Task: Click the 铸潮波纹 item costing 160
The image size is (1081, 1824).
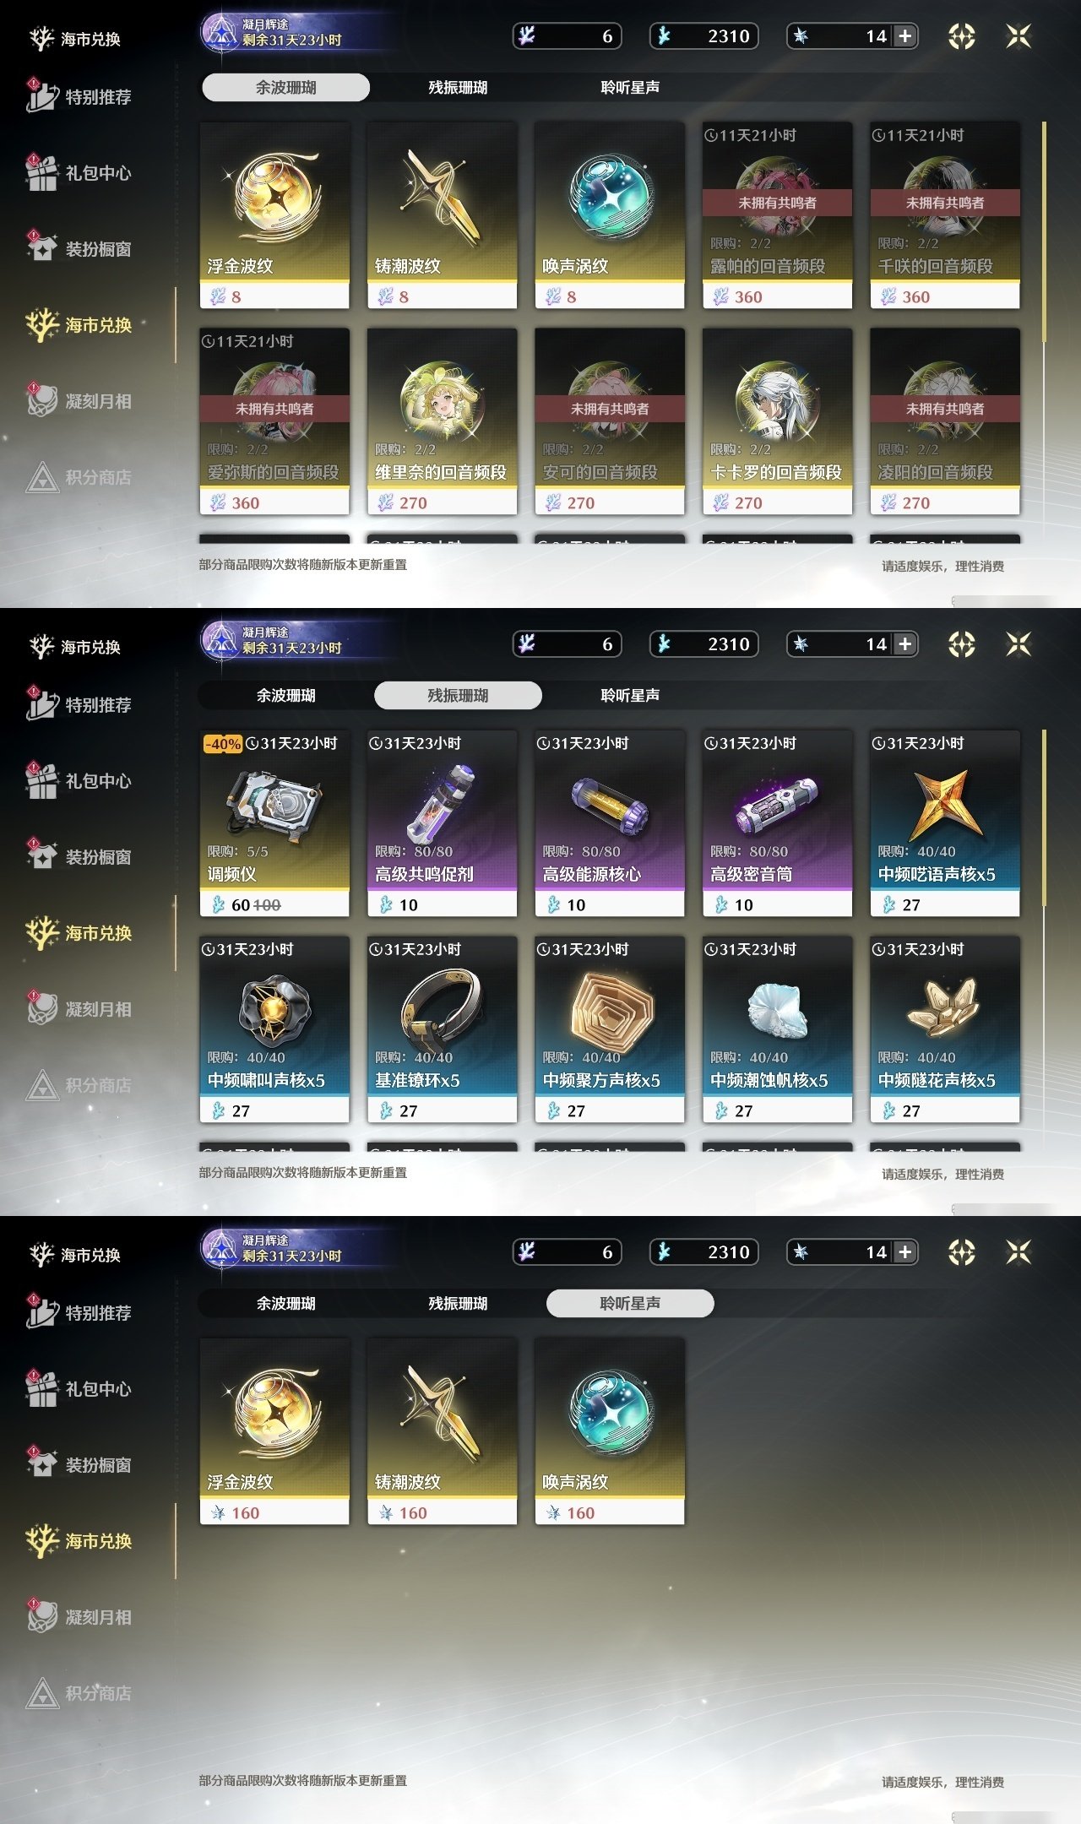Action: click(442, 1432)
